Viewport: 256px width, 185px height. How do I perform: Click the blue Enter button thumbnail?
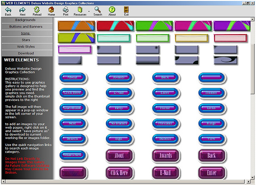tap(165, 93)
